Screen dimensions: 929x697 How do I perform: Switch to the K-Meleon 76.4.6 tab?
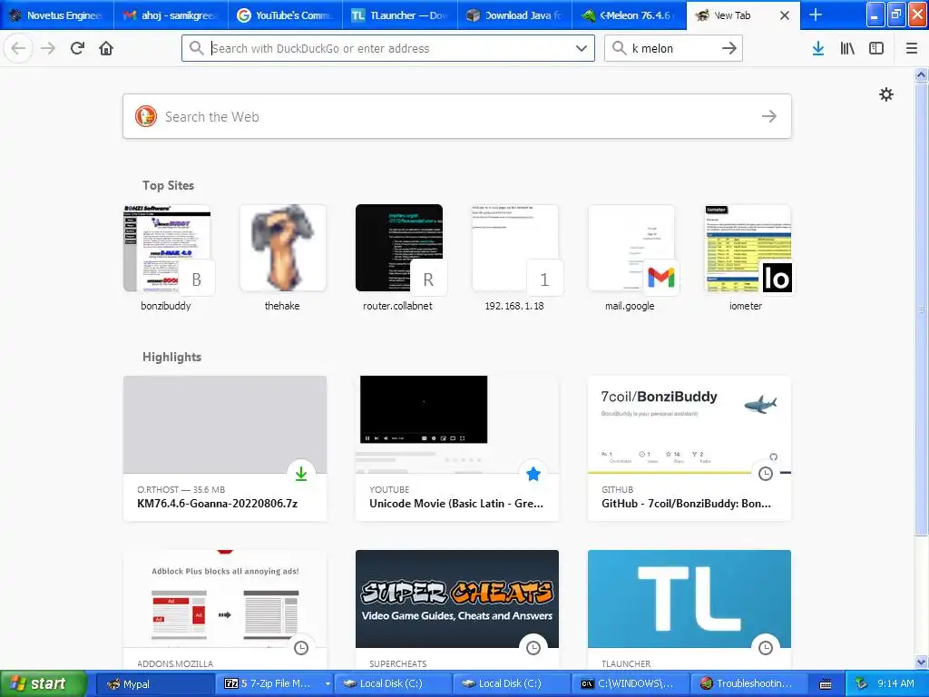pyautogui.click(x=629, y=15)
